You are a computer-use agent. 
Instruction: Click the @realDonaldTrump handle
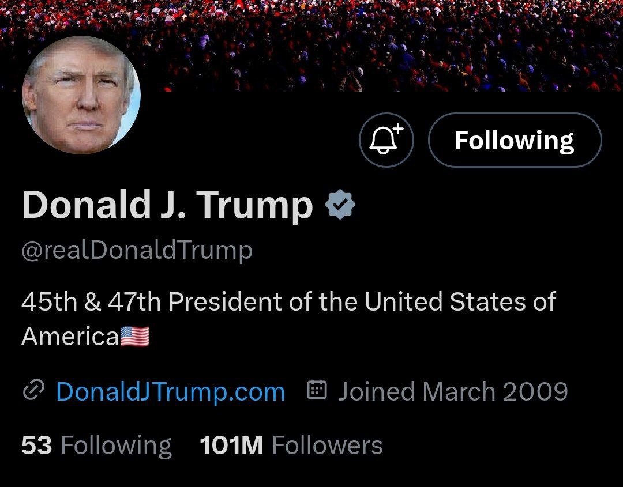click(x=137, y=251)
